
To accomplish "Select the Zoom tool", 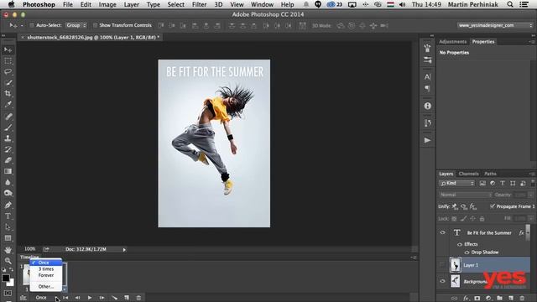I will tap(8, 261).
